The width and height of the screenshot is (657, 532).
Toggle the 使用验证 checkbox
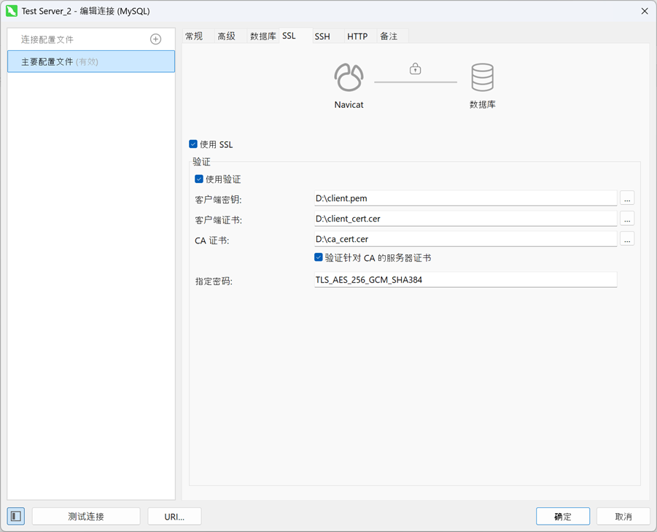[199, 179]
